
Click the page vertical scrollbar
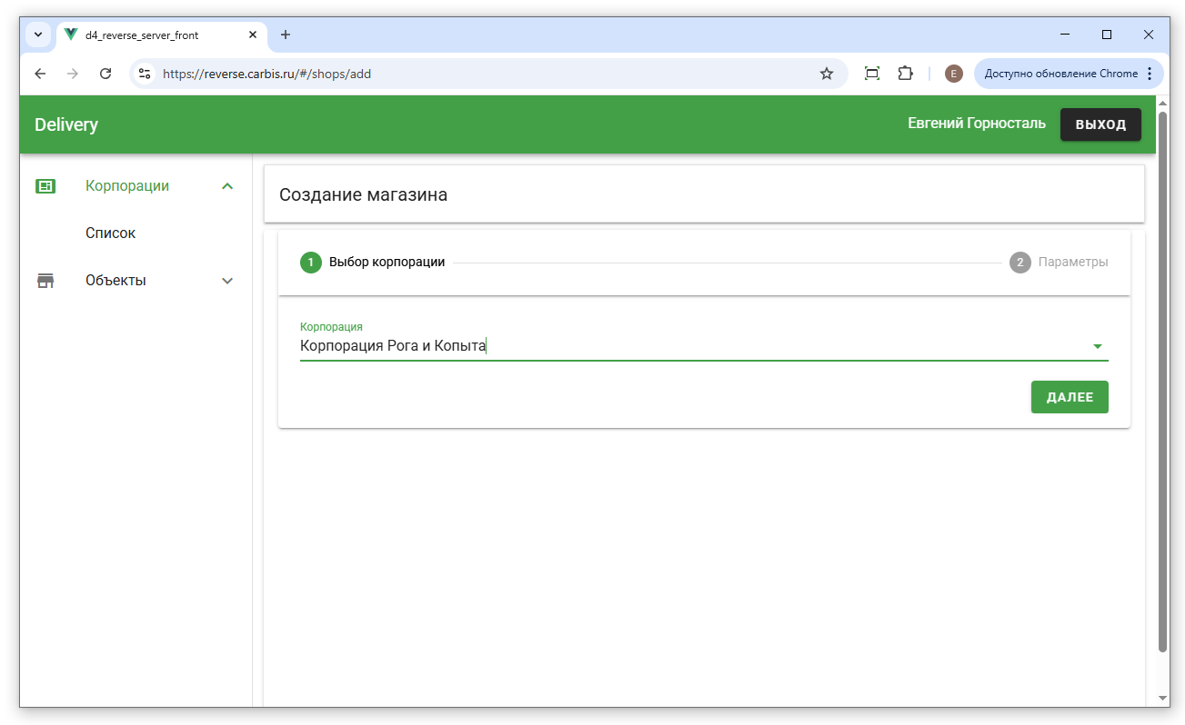pos(1162,382)
